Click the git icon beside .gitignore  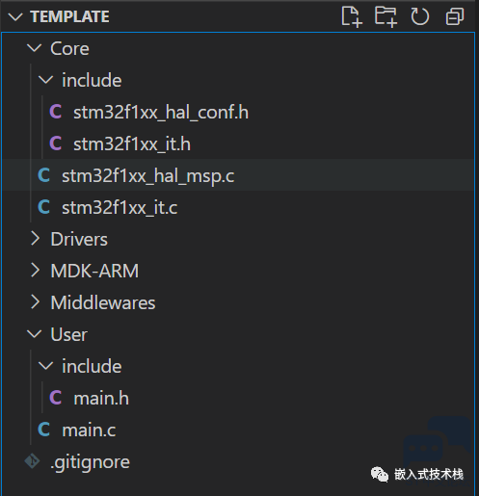(x=32, y=461)
